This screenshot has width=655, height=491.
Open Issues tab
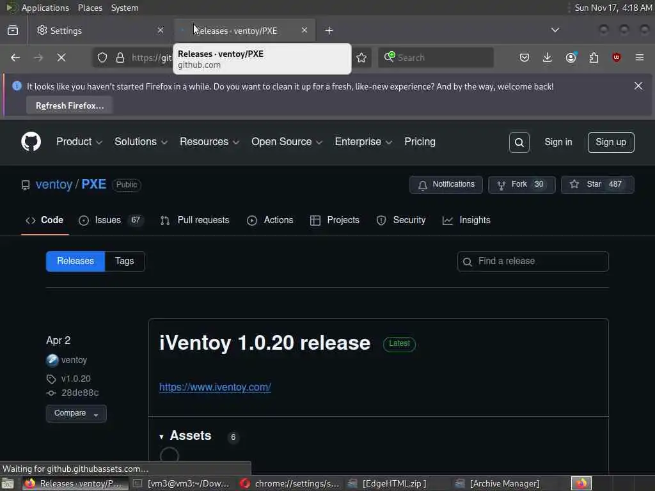click(x=111, y=220)
